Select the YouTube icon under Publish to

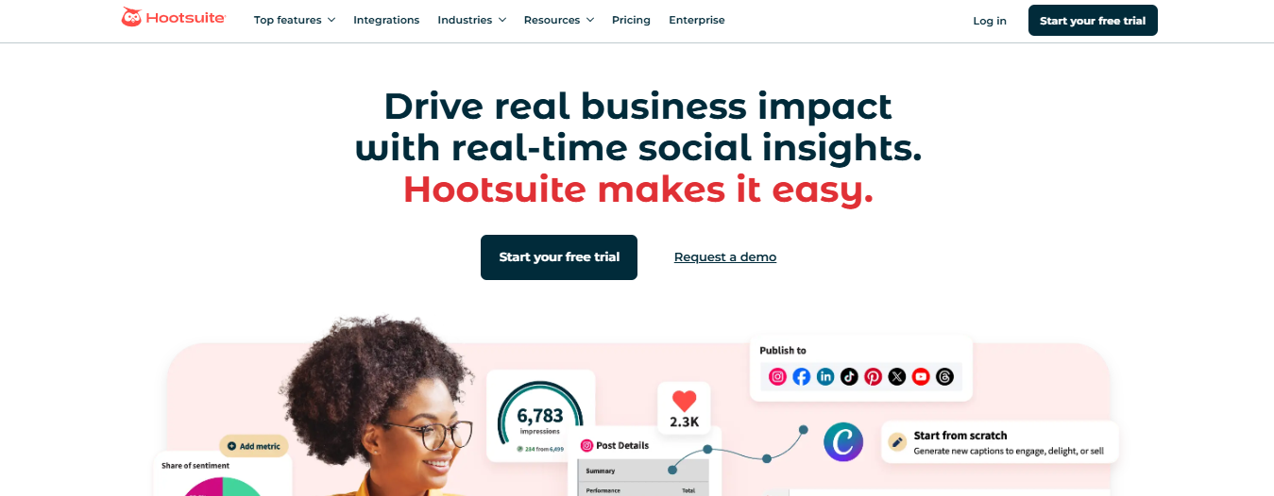coord(921,376)
